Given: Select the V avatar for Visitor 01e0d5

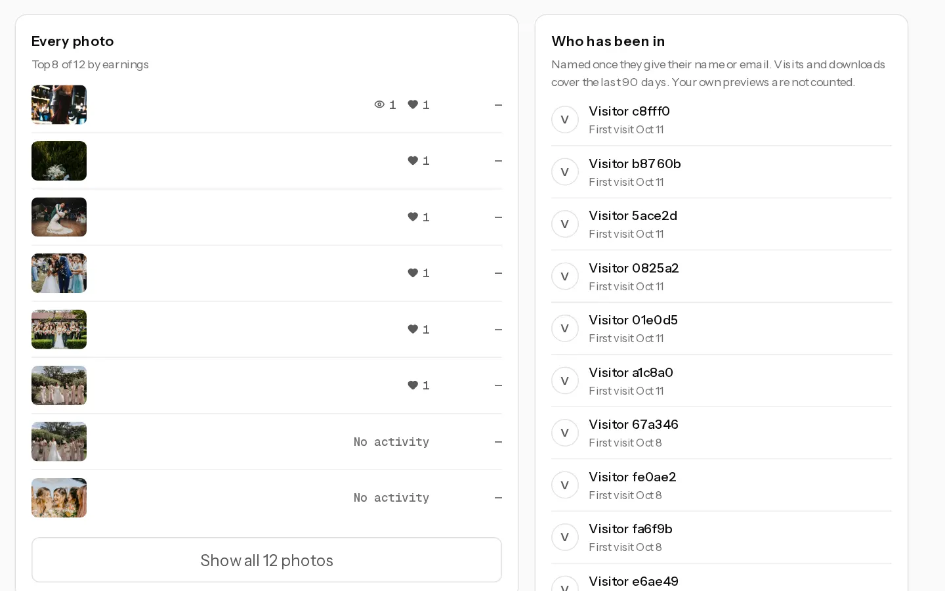Looking at the screenshot, I should click(x=565, y=328).
